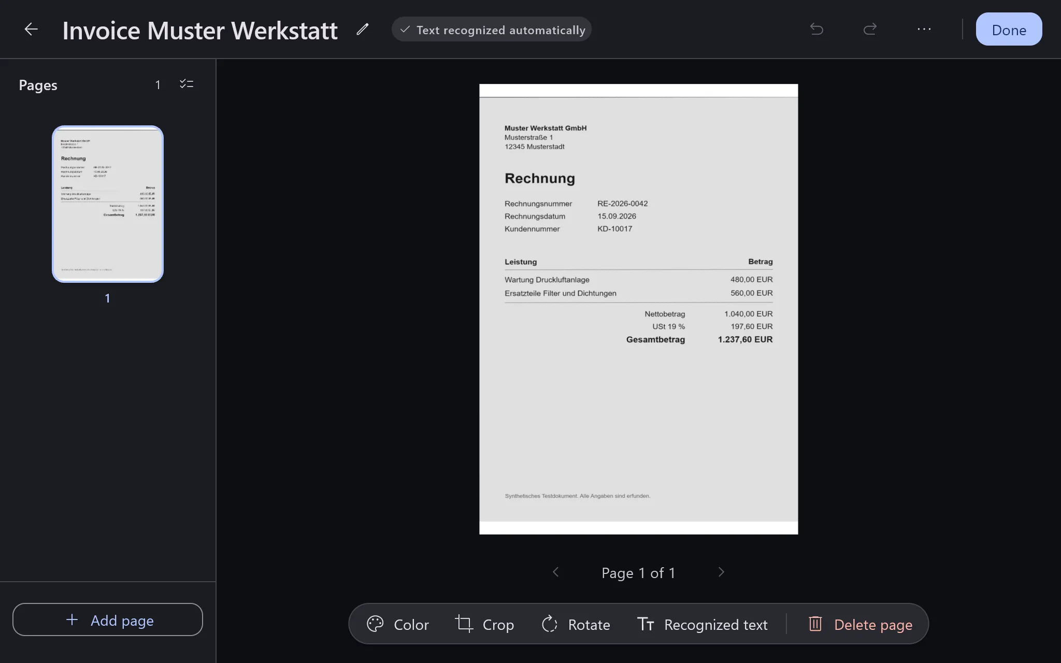Viewport: 1061px width, 663px height.
Task: Click 'Ersatzteile Filter und Dichtungen' line item
Action: coord(561,293)
